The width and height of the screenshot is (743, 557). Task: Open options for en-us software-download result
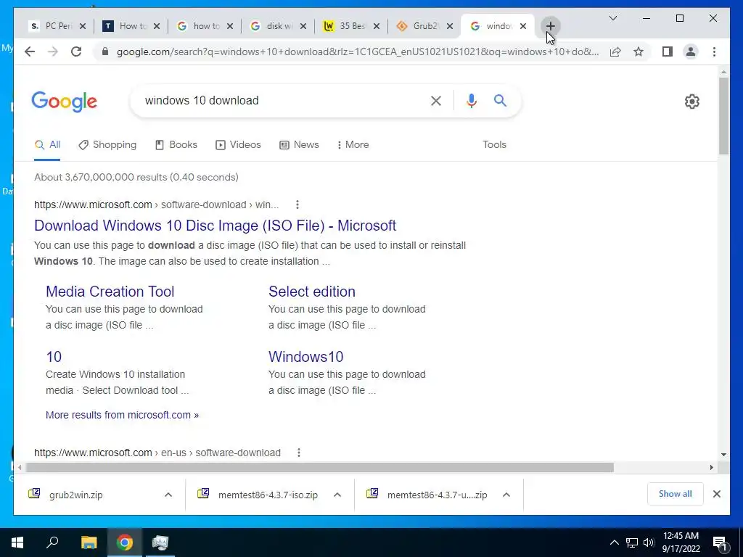point(298,453)
